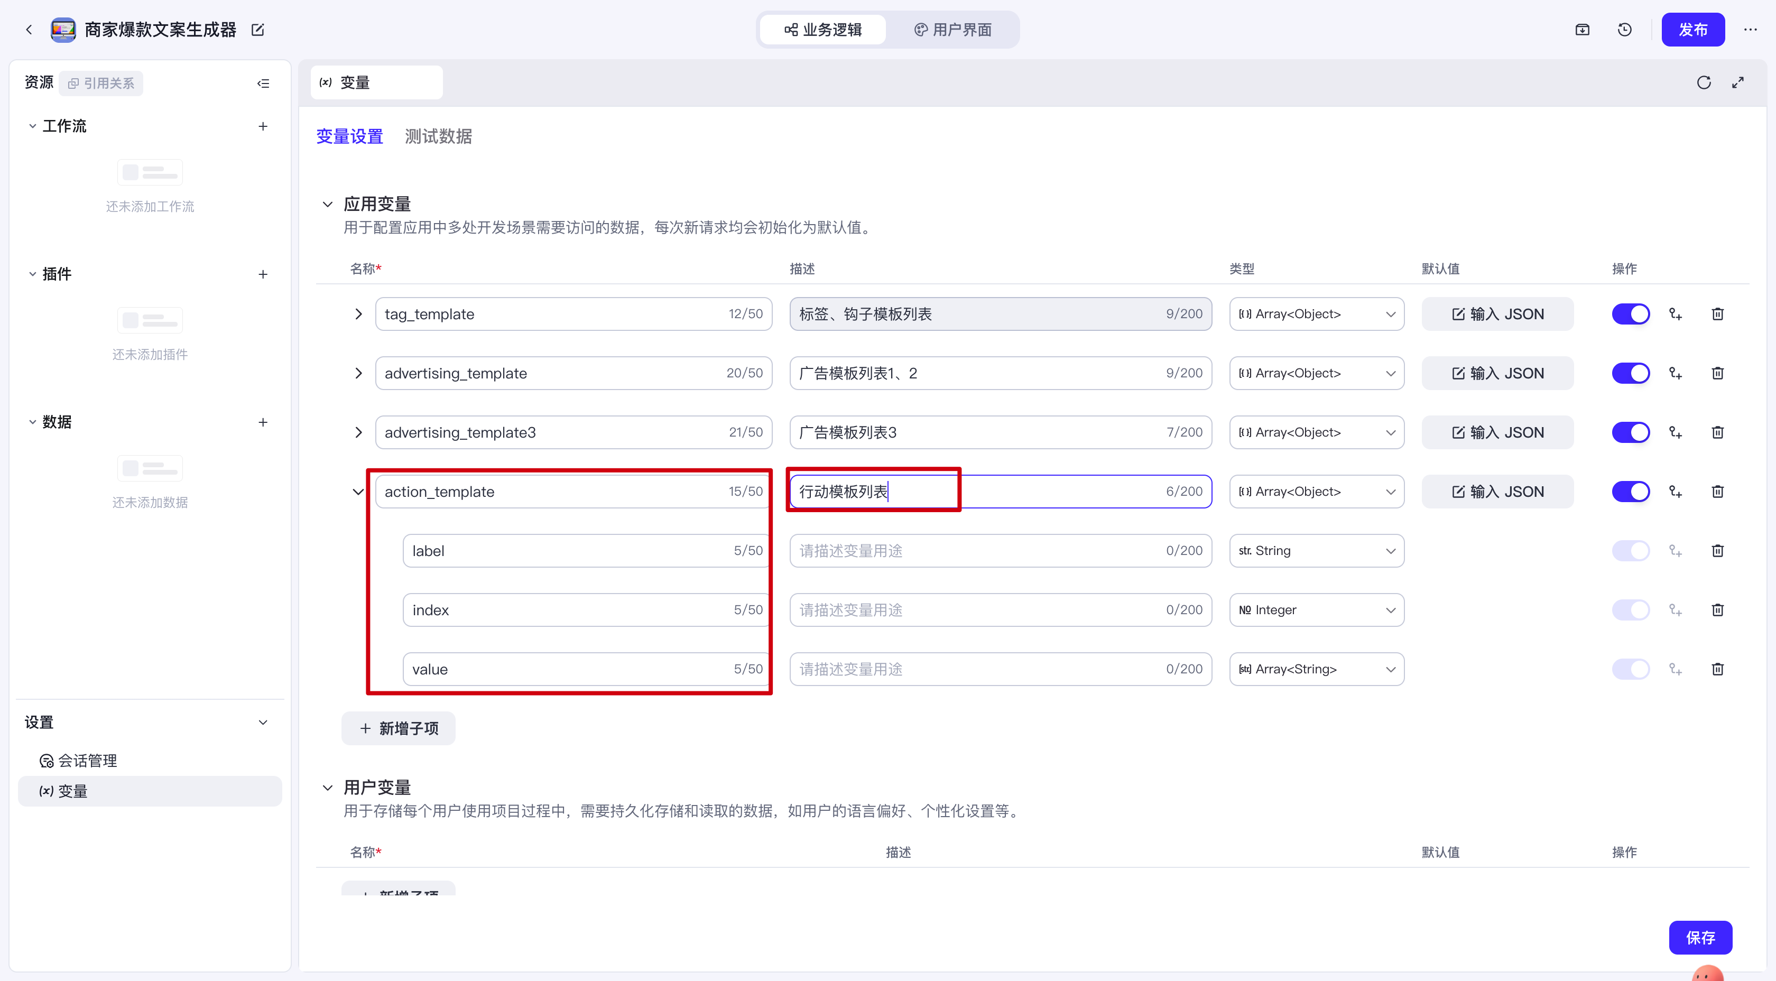
Task: Switch to 用户界面 tab
Action: click(953, 30)
